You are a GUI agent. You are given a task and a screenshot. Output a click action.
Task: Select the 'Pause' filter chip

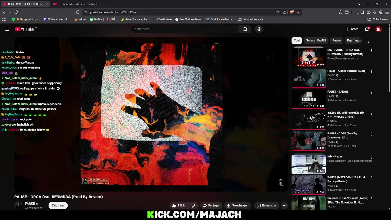coord(336,40)
